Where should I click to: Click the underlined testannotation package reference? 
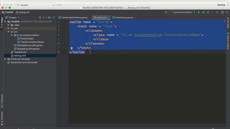point(148,35)
